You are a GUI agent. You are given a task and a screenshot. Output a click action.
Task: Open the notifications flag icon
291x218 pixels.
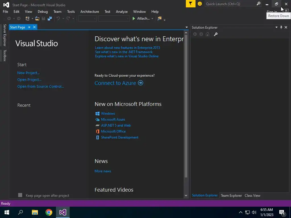click(x=191, y=4)
